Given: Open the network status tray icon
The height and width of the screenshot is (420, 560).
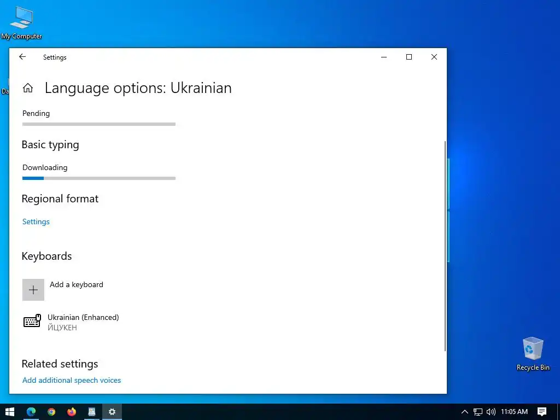Looking at the screenshot, I should click(478, 412).
